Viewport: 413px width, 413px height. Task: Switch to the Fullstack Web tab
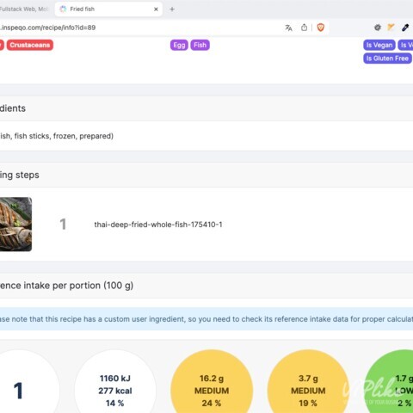(x=24, y=9)
